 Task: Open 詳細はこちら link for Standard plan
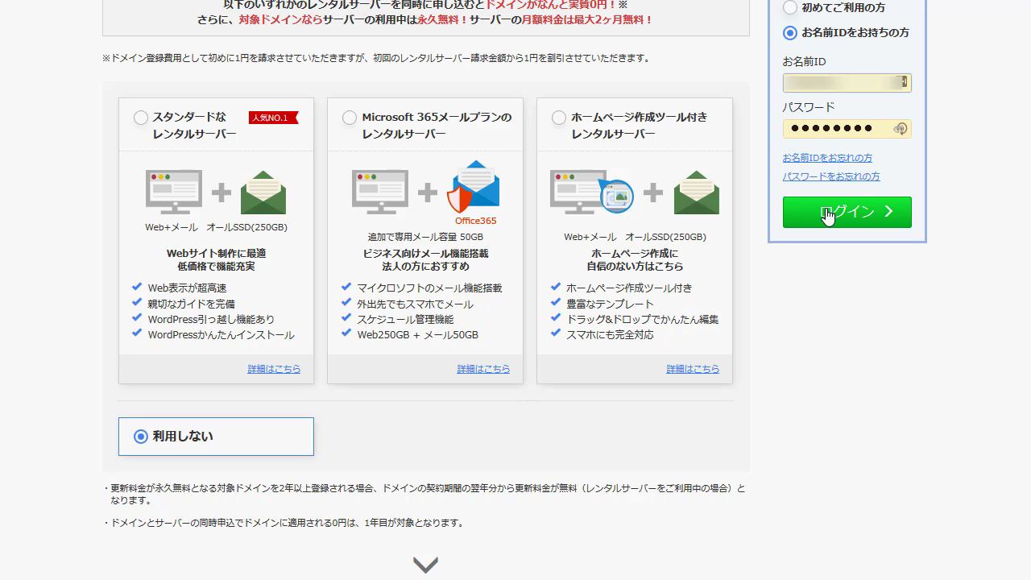point(274,369)
